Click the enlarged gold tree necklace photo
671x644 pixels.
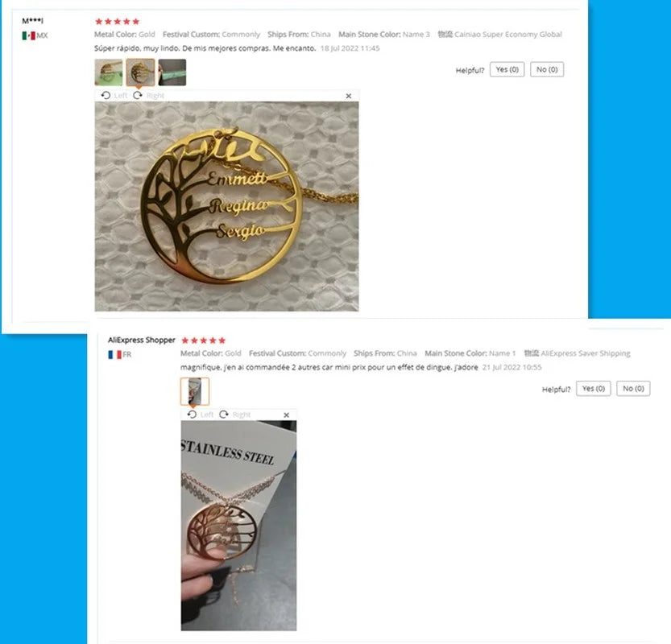click(x=226, y=206)
